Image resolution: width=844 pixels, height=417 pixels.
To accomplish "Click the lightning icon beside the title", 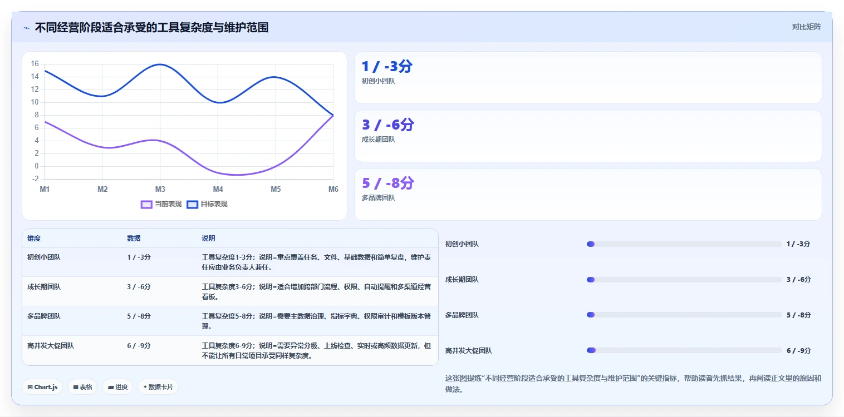I will 27,28.
